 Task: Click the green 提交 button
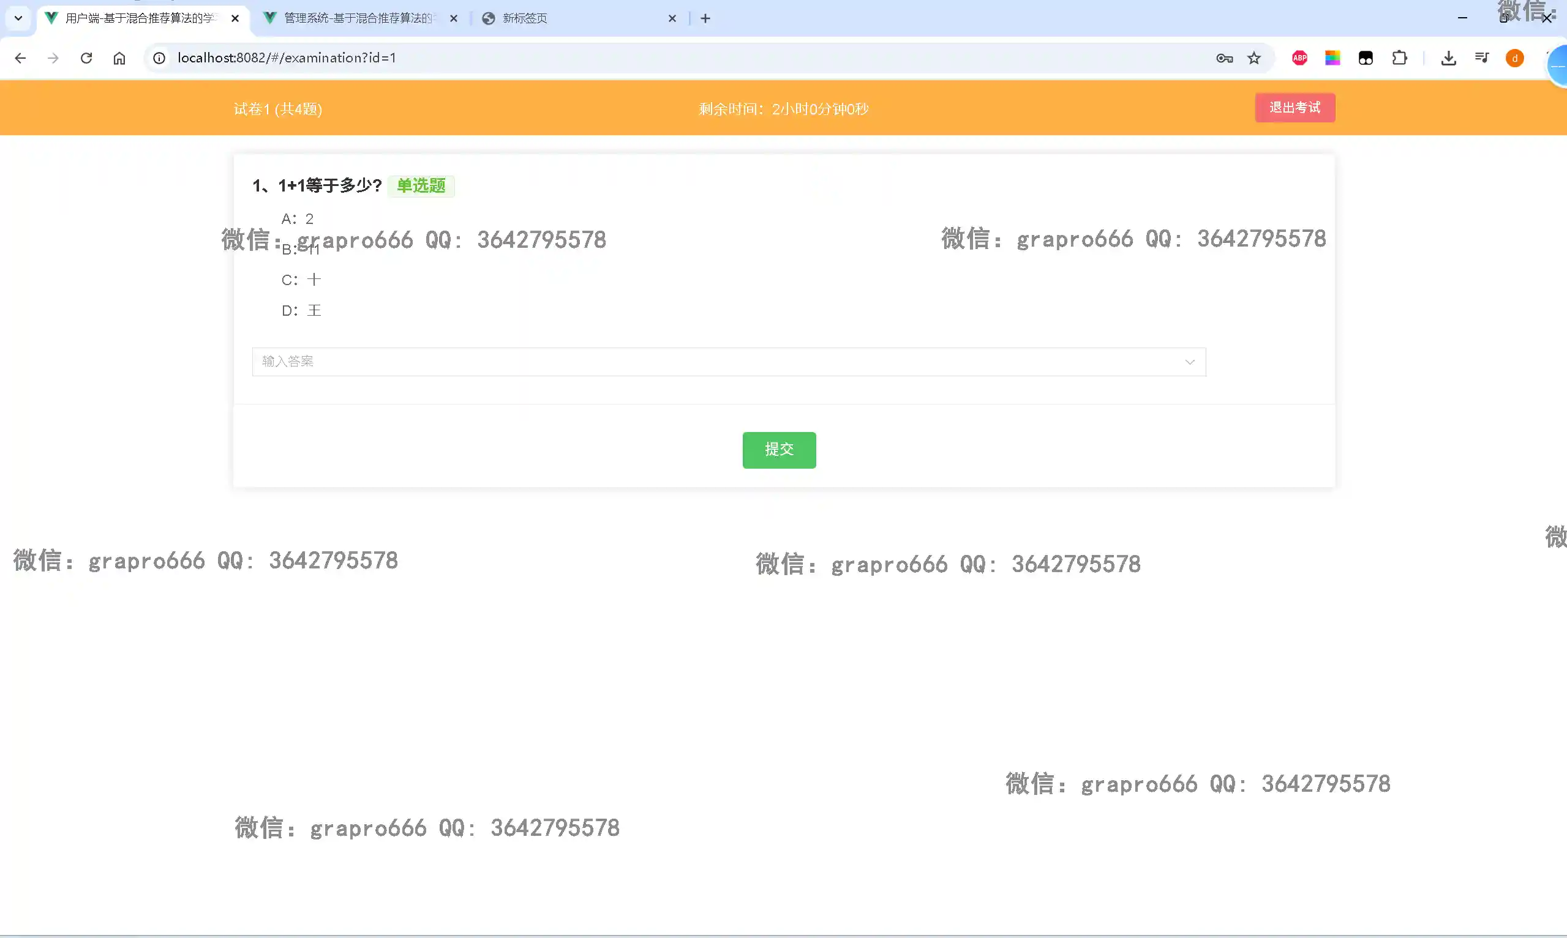[x=779, y=450]
